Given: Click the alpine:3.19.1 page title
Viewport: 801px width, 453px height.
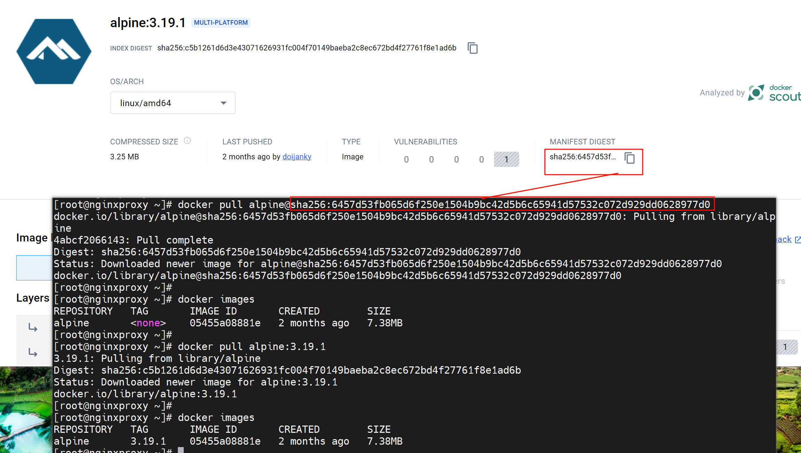Looking at the screenshot, I should click(148, 23).
